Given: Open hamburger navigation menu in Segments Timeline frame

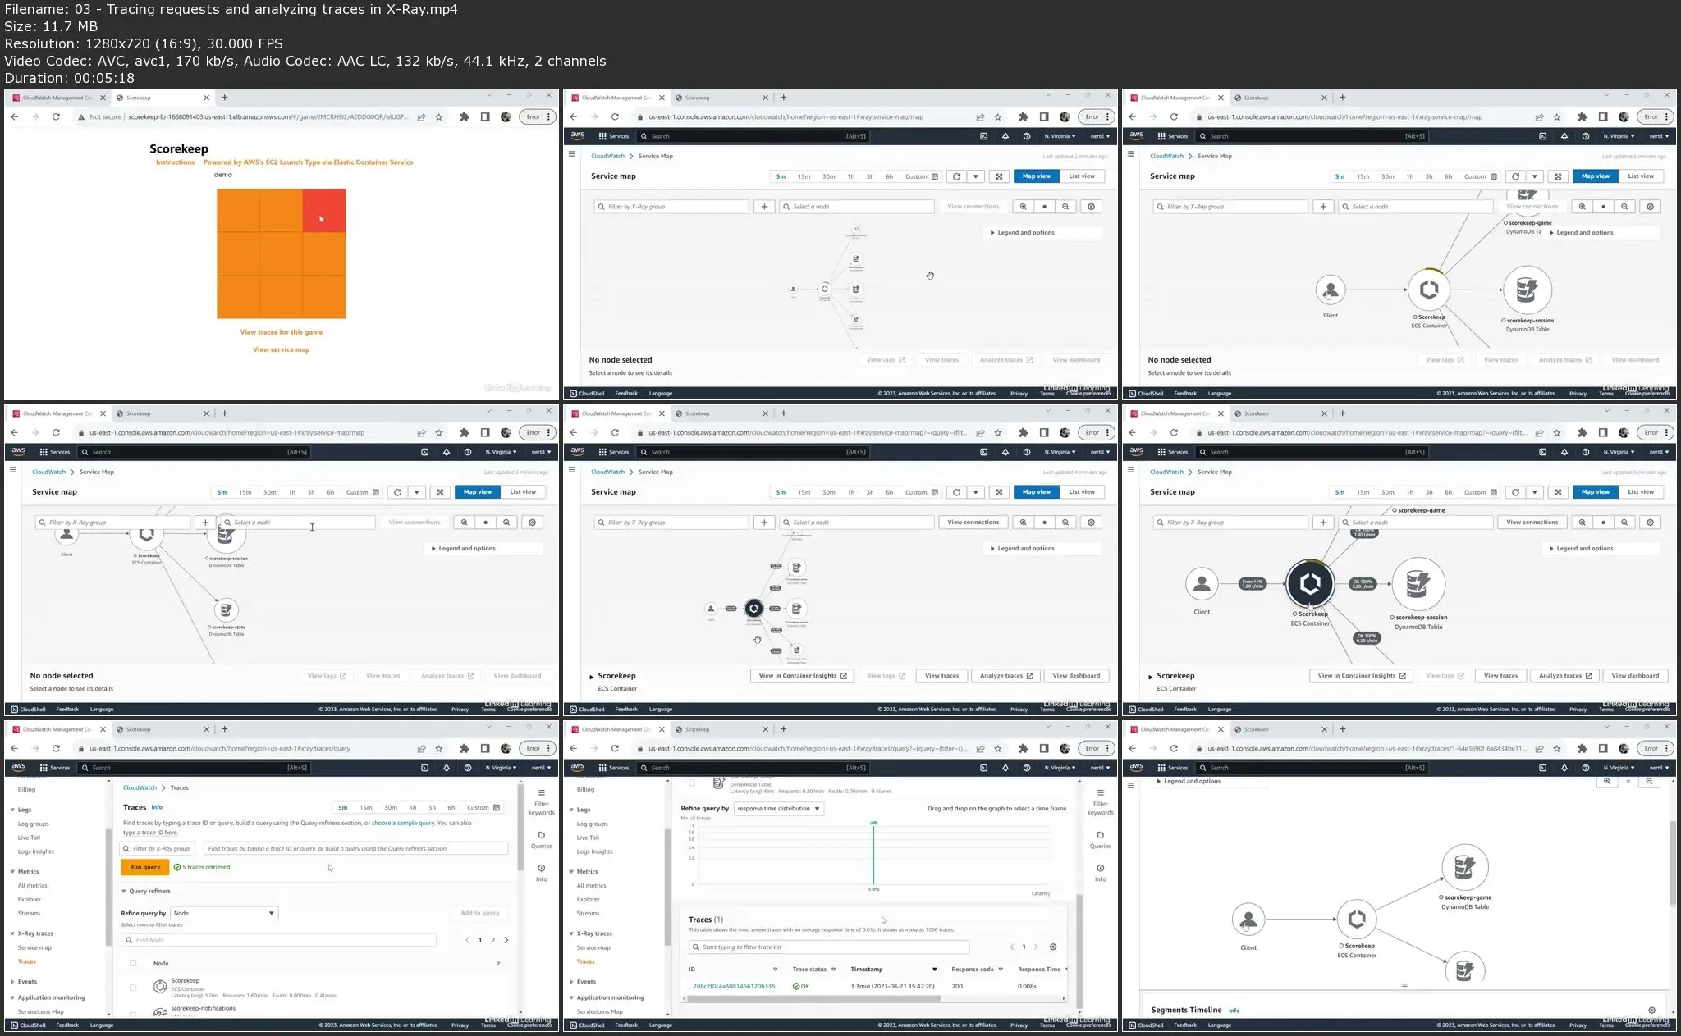Looking at the screenshot, I should pyautogui.click(x=1130, y=786).
